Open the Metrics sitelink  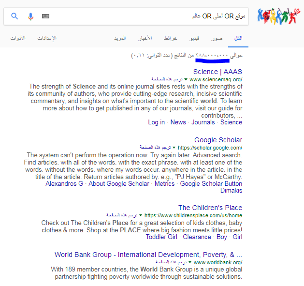coord(164,183)
